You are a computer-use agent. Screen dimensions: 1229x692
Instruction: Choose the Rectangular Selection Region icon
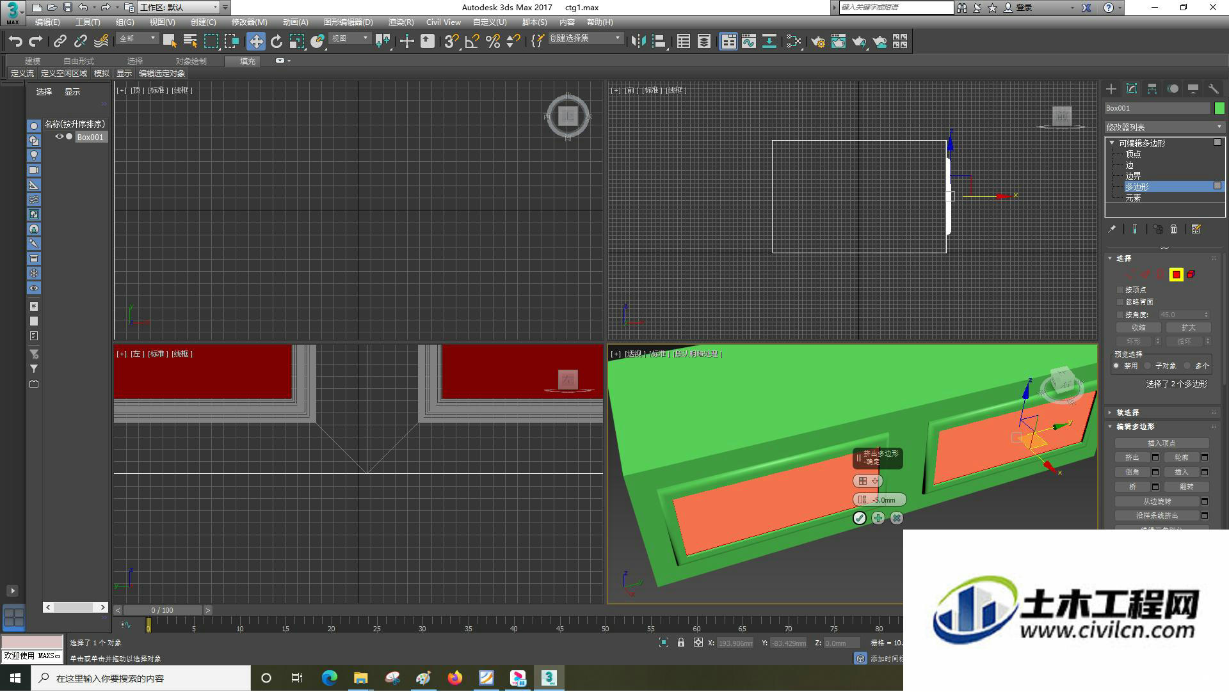[x=211, y=42]
